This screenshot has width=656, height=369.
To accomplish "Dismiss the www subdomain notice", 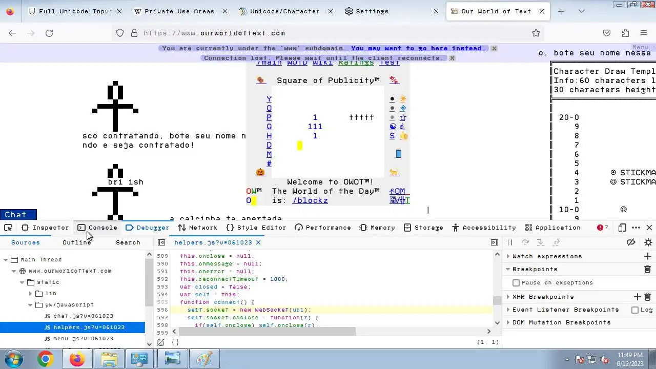I will (x=494, y=48).
